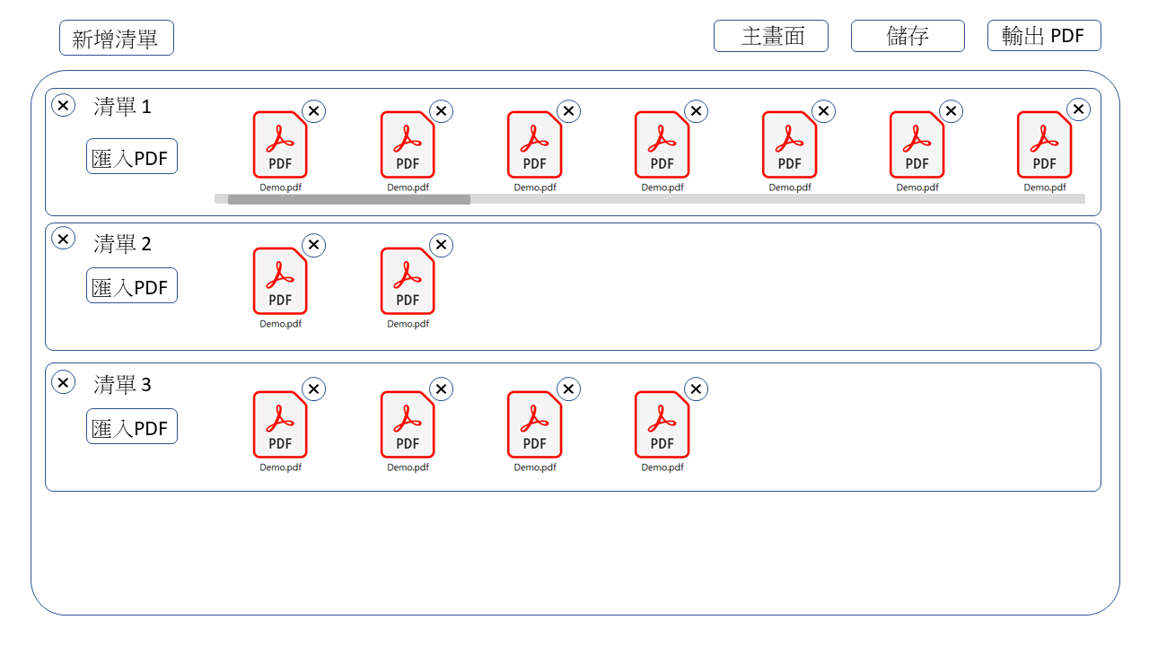Click the horizontal scrollbar thumb in 清單 1
Image resolution: width=1149 pixels, height=646 pixels.
click(348, 199)
